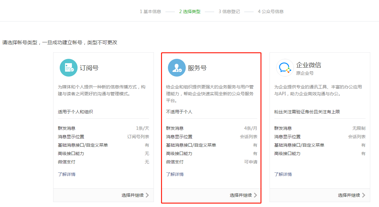Click the 订阅号 card title
The height and width of the screenshot is (207, 379).
89,68
